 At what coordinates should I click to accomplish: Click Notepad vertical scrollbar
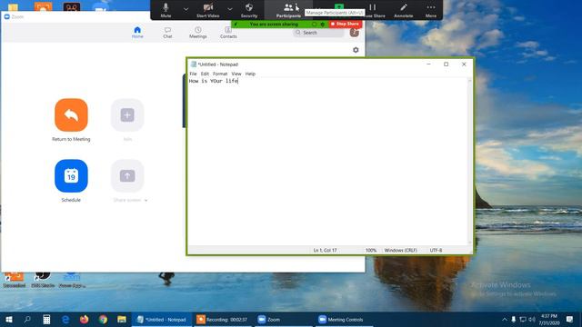469,162
